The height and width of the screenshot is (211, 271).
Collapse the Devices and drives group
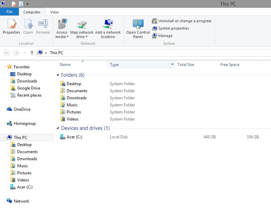(x=58, y=128)
